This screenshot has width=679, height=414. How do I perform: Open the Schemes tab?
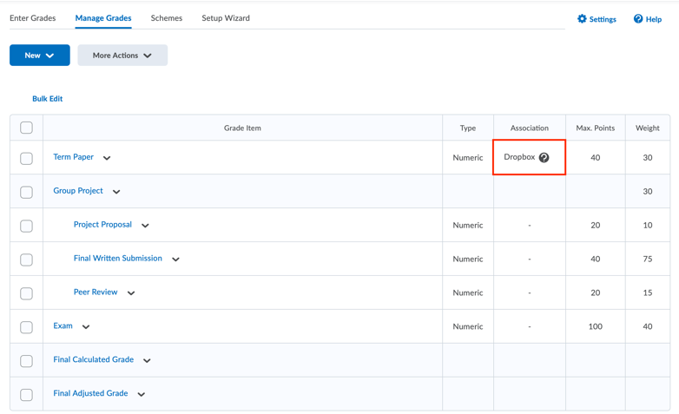coord(167,18)
